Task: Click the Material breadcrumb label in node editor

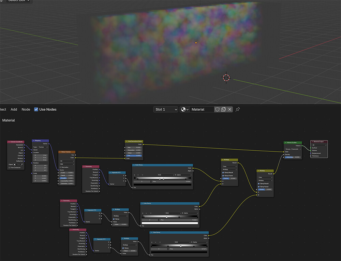Action: click(9, 120)
